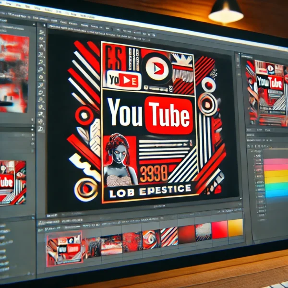Open the lower-left panel thumbnail showing 'ube'
This screenshot has width=288, height=288.
12,182
